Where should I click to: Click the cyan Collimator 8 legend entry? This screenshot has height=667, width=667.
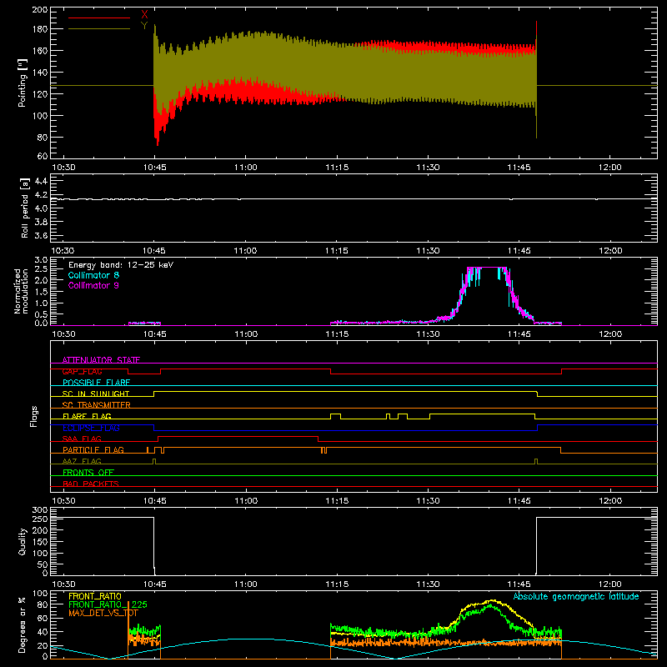coord(93,275)
